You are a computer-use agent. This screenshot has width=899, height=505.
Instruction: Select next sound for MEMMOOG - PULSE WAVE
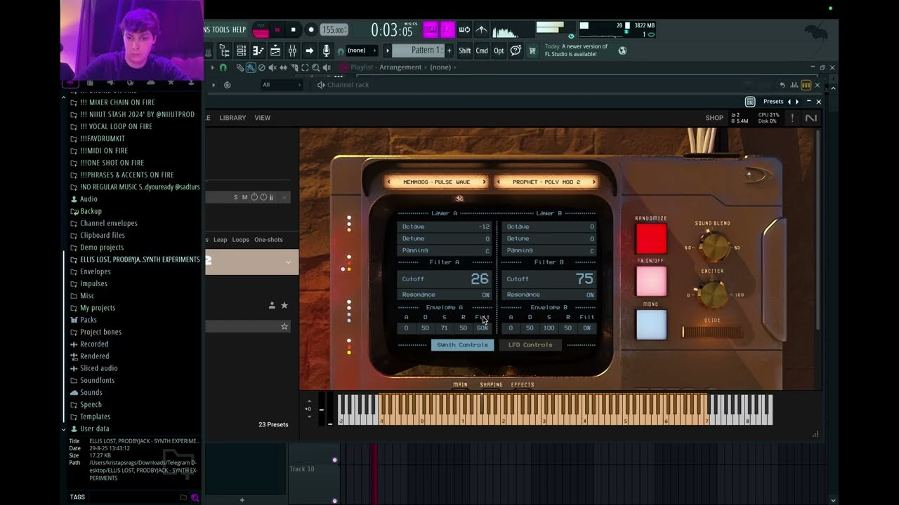tap(483, 182)
